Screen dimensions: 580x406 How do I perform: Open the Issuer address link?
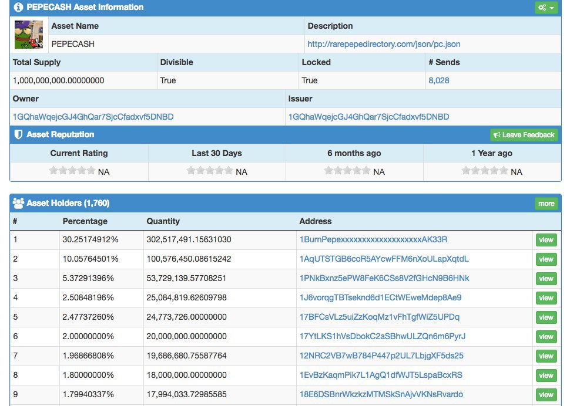click(x=369, y=117)
